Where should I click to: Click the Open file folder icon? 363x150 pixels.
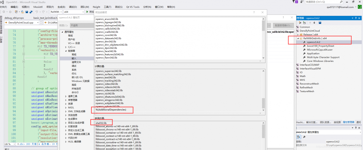(x=22, y=12)
